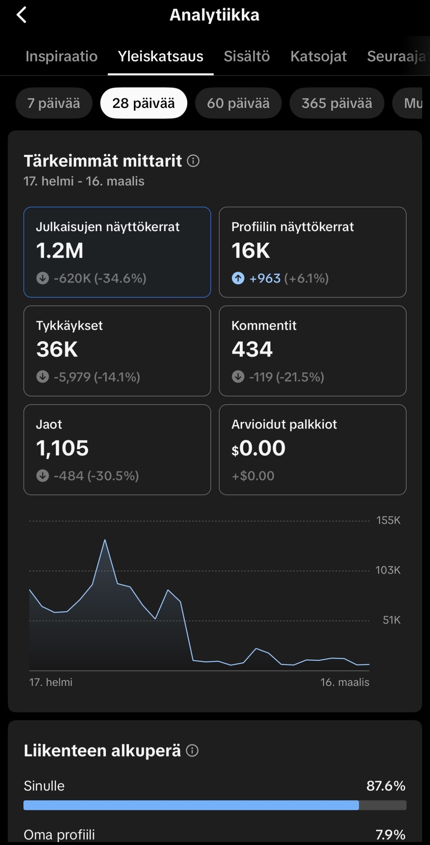
Task: Open the Katsojat tab
Action: (x=318, y=56)
